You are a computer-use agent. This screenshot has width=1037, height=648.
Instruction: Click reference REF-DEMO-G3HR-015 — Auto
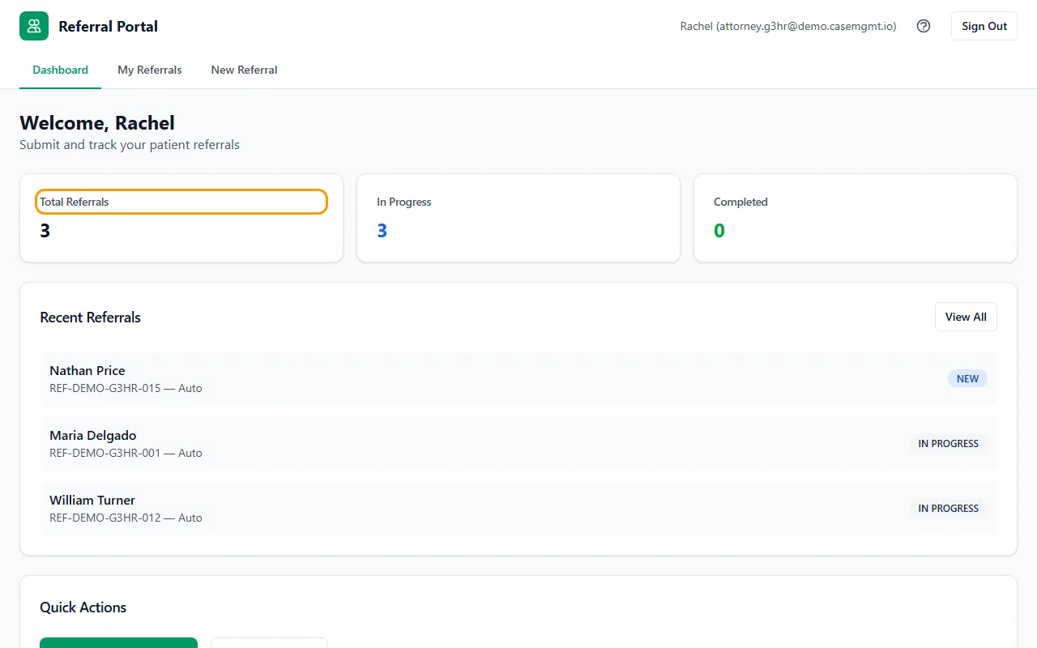click(x=126, y=388)
